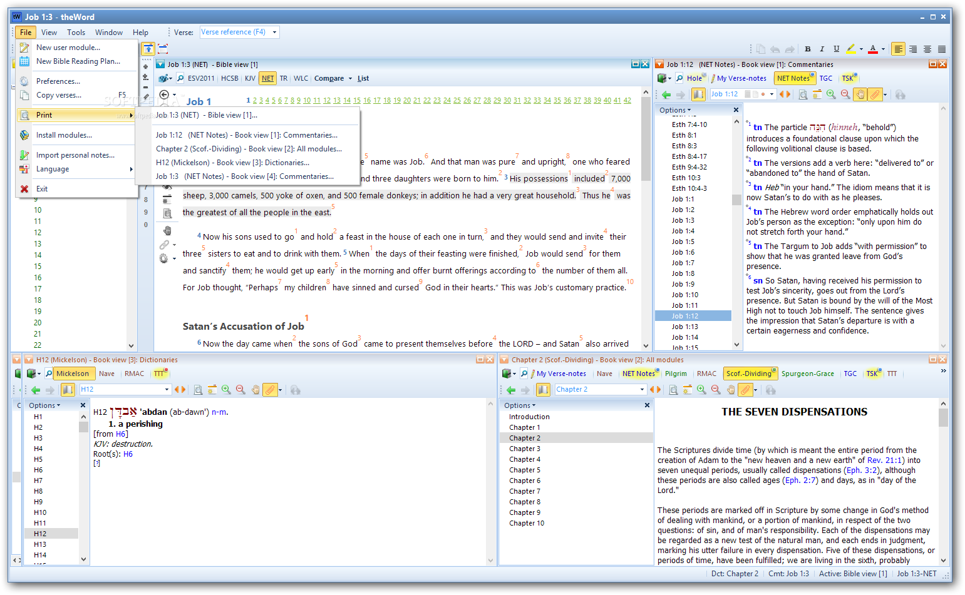965x595 pixels.
Task: Select H10 in dictionary list
Action: pyautogui.click(x=40, y=512)
